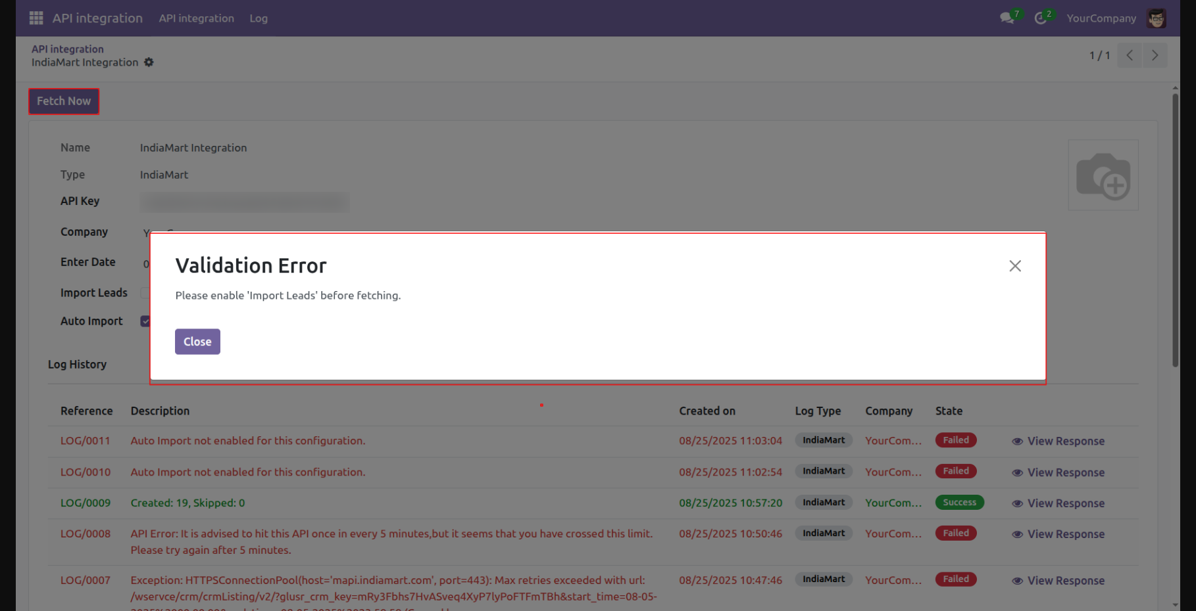The image size is (1196, 611).
Task: Click the Close button in dialog
Action: pyautogui.click(x=197, y=342)
